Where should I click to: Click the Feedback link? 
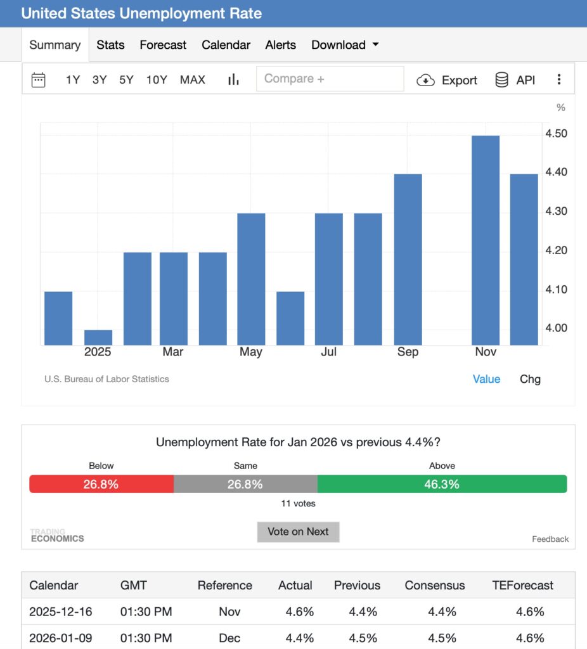pyautogui.click(x=550, y=539)
